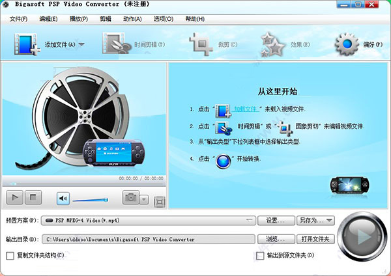This screenshot has width=391, height=276.
Task: Enable 输出到源文件夹 checkbox
Action: pos(260,256)
